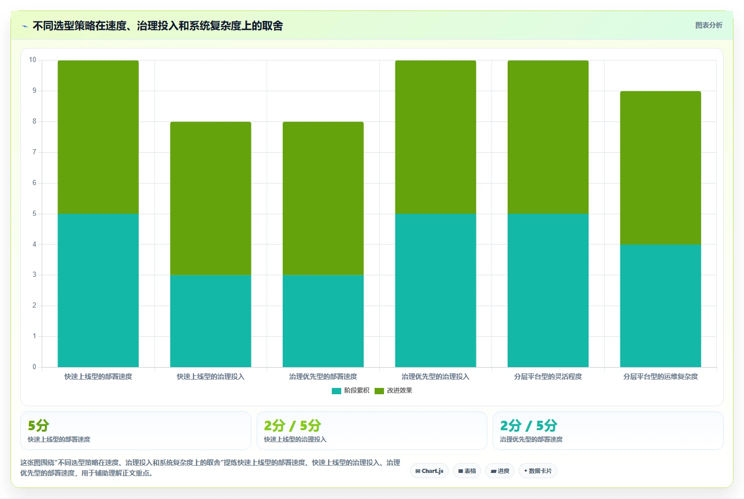Click the teal segment of 快速上线型的治理投入 bar
The image size is (744, 499).
[211, 321]
